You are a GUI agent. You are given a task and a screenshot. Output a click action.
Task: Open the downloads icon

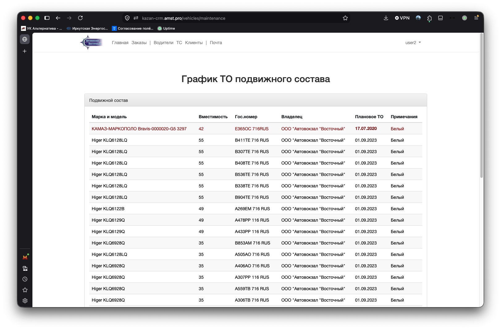coord(386,18)
